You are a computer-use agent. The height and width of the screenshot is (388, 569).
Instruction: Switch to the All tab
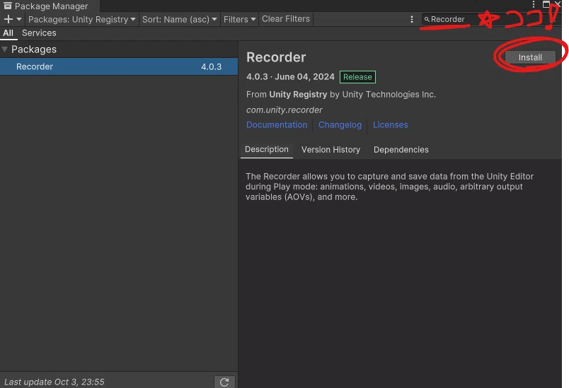click(x=8, y=33)
